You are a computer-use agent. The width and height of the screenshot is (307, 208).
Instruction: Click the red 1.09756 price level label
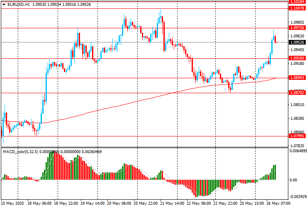297,28
